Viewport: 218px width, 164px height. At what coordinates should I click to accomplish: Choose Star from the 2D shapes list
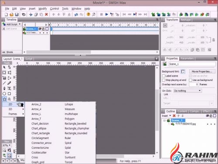click(x=67, y=153)
